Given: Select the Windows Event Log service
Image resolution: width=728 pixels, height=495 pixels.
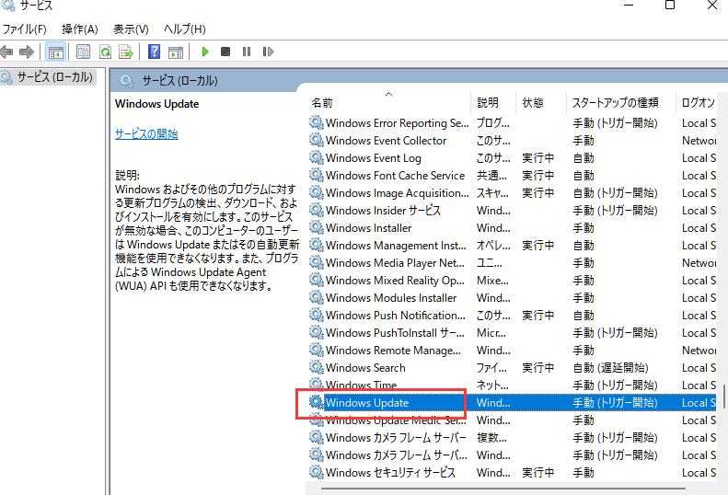Looking at the screenshot, I should (x=512, y=158).
